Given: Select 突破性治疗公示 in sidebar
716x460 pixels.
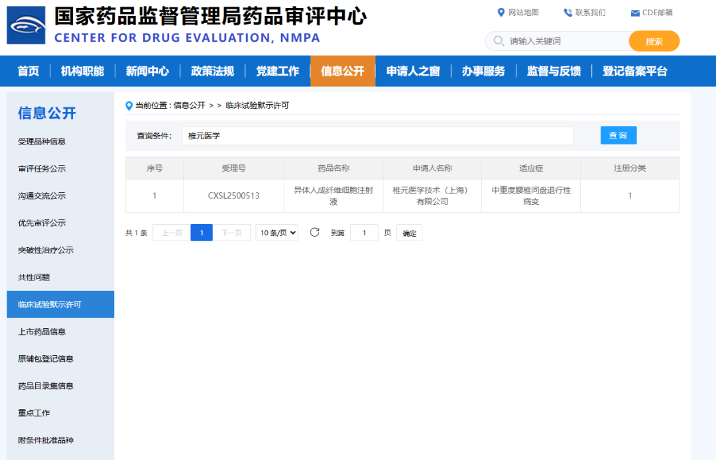Looking at the screenshot, I should pos(60,250).
